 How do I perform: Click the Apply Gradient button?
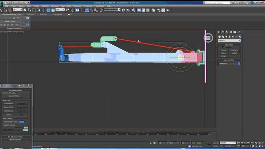(x=8, y=129)
